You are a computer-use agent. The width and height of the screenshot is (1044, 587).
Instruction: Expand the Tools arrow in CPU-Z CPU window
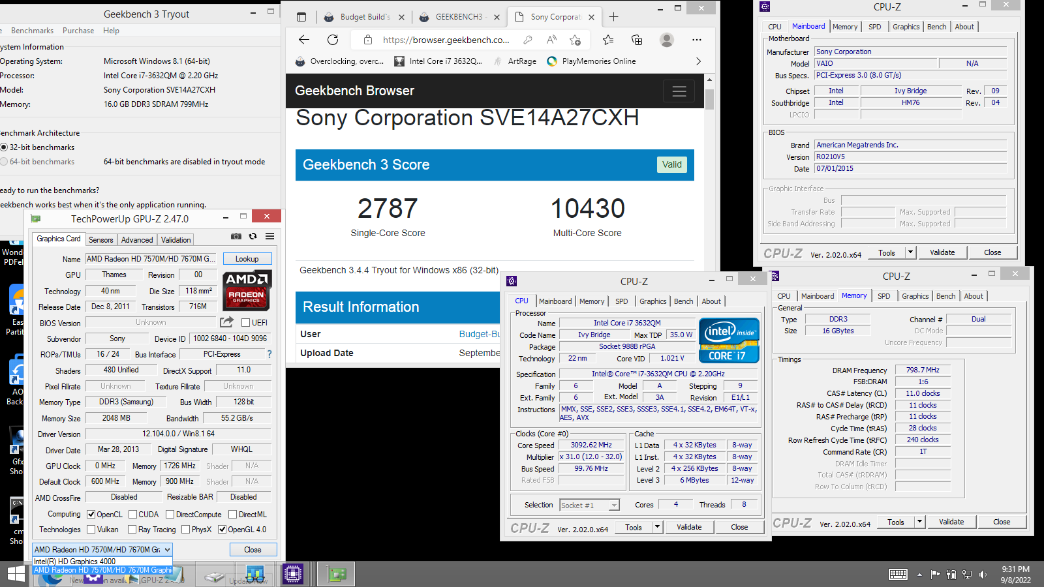[x=658, y=527]
